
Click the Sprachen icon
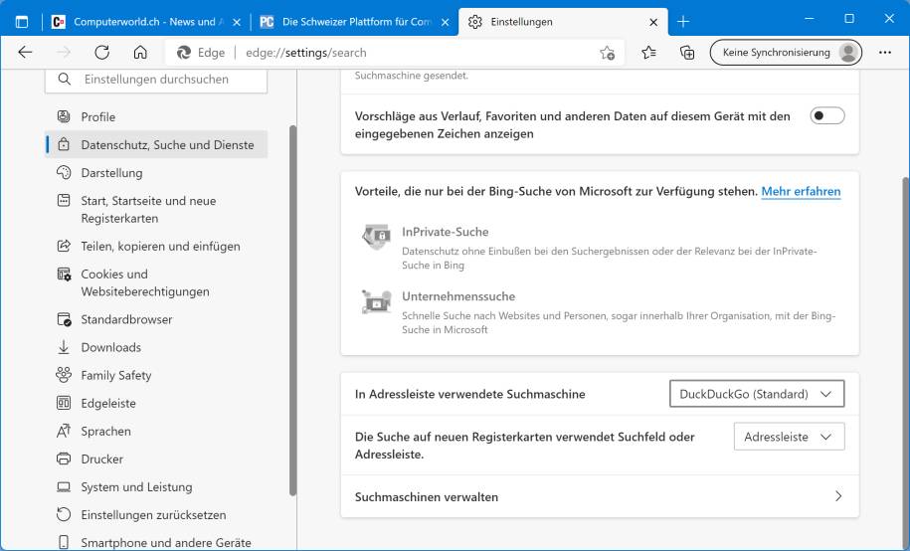tap(64, 431)
